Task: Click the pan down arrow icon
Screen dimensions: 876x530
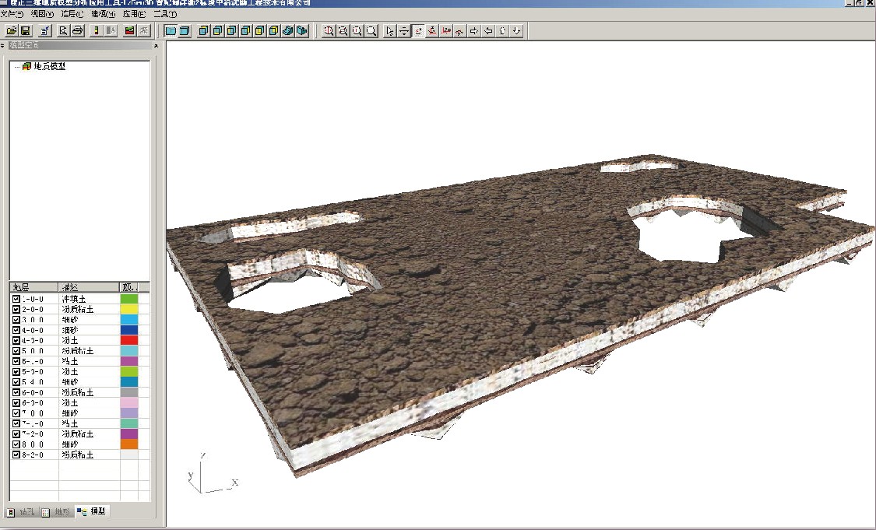Action: (517, 31)
